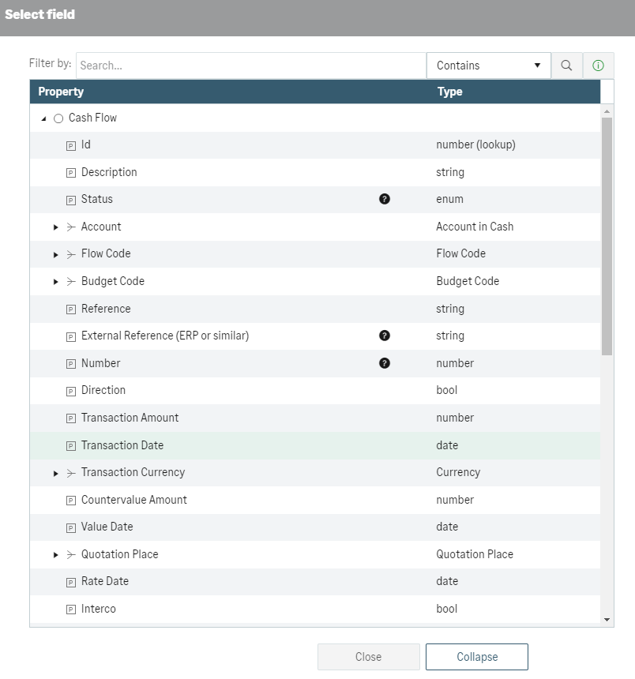The image size is (635, 679).
Task: Open the green info icon
Action: coord(598,66)
